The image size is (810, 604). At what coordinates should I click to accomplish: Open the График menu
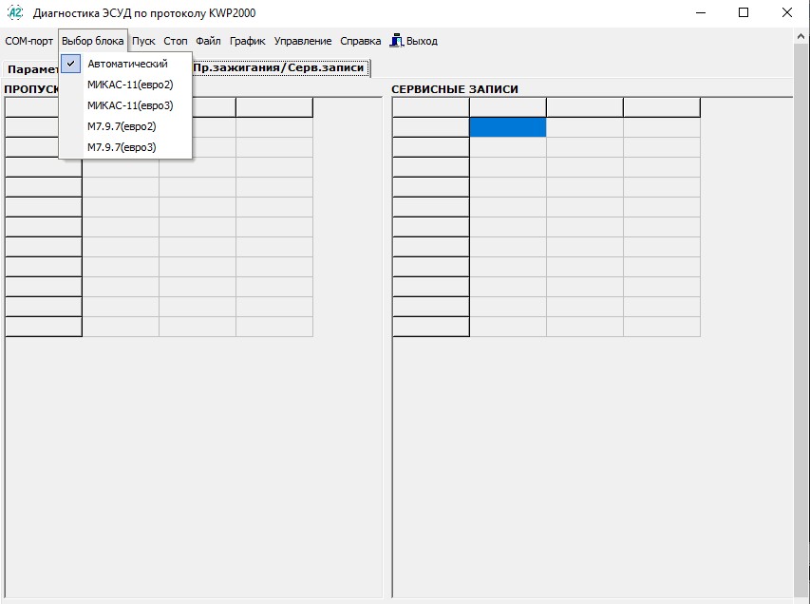coord(247,41)
